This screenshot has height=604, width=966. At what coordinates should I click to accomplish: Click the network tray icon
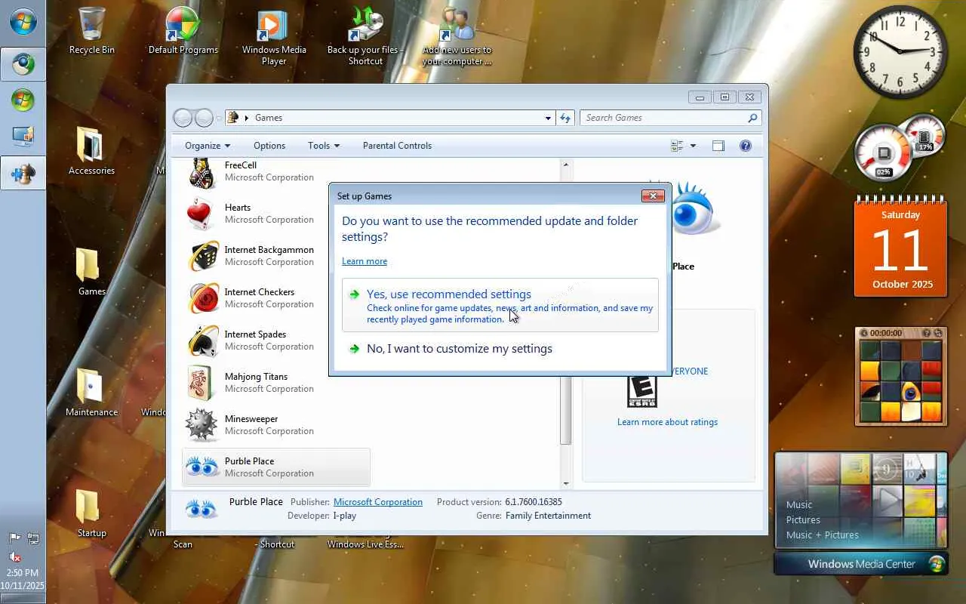click(x=33, y=538)
